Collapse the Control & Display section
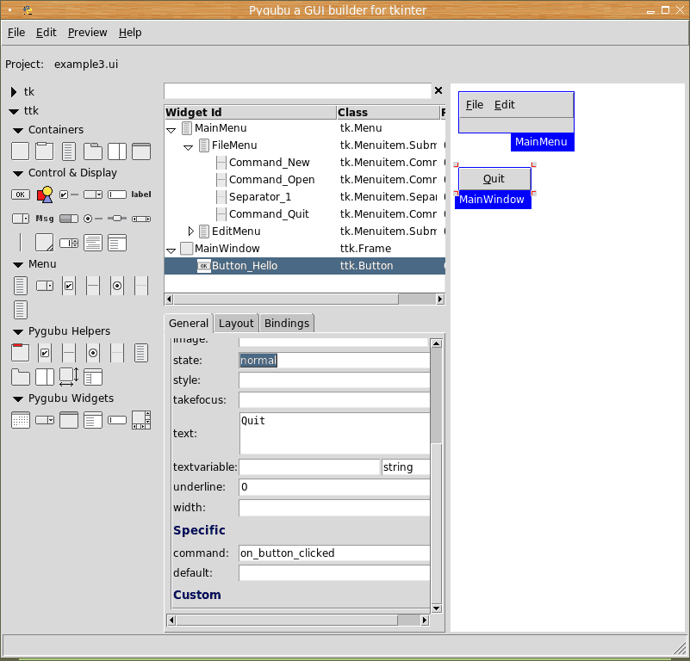690x661 pixels. 18,174
